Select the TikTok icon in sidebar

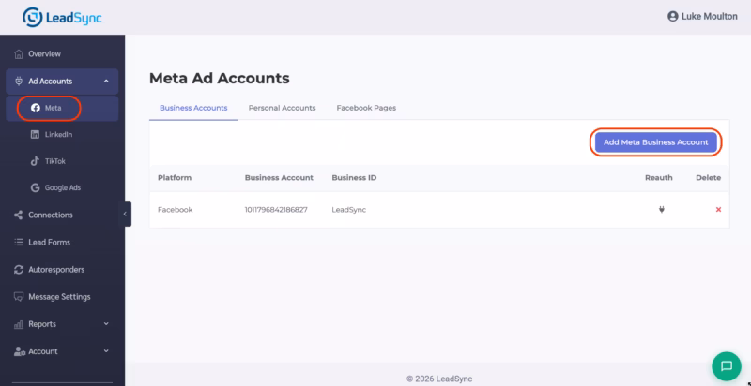click(x=36, y=161)
